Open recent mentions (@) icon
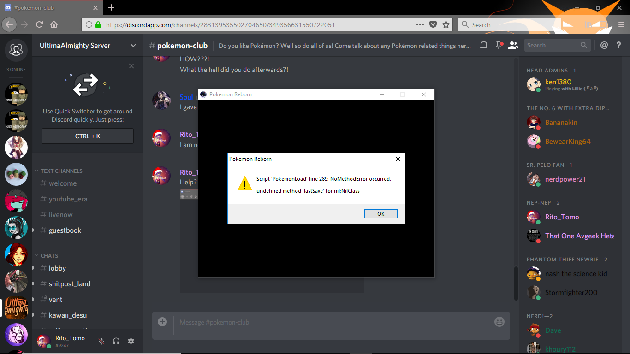Screen dimensions: 630x354 point(604,45)
